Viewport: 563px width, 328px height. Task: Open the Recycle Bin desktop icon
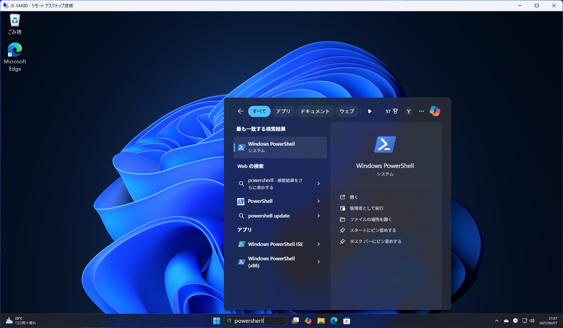click(15, 24)
